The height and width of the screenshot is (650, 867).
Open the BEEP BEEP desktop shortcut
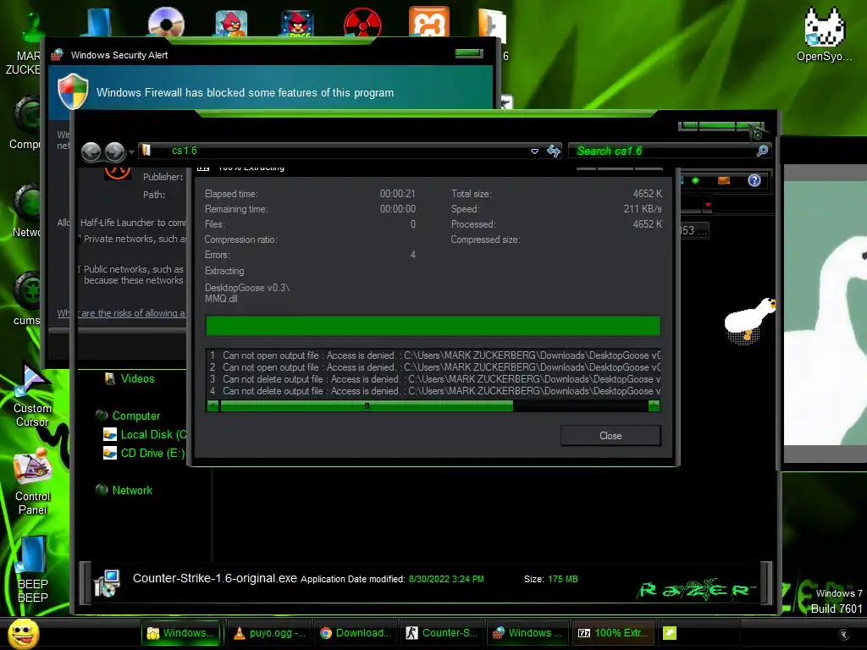pyautogui.click(x=33, y=570)
